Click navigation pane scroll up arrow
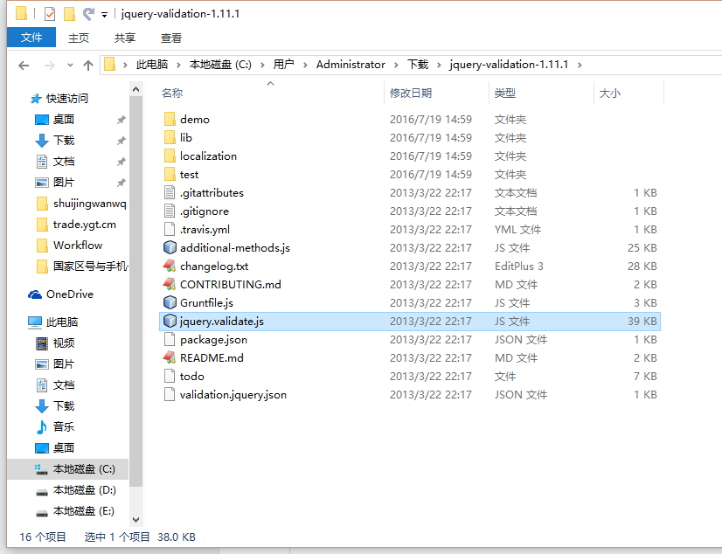 click(x=135, y=90)
